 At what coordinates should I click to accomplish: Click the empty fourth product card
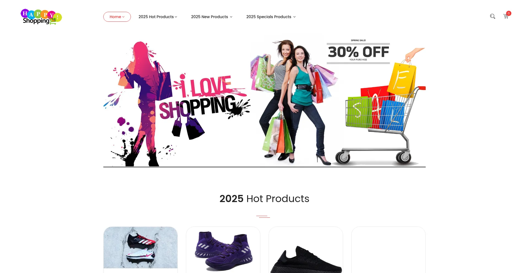tap(388, 250)
